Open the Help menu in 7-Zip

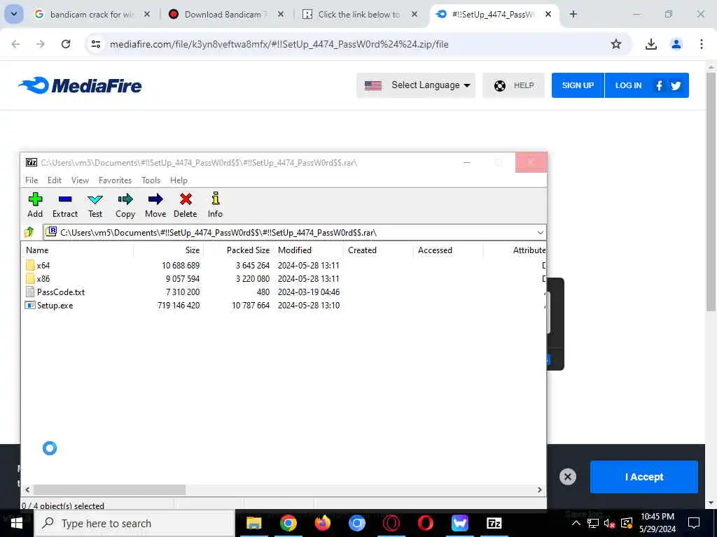[x=179, y=180]
